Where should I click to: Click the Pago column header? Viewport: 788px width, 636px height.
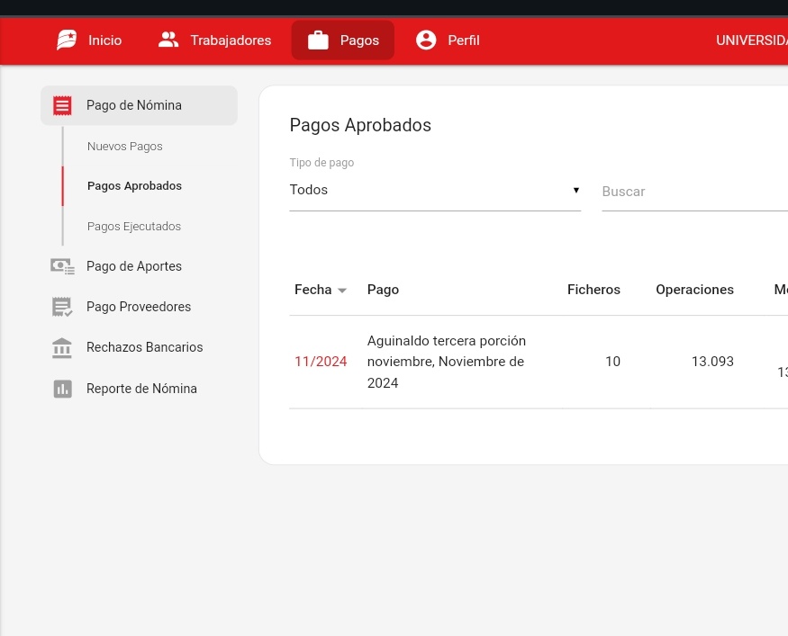(383, 290)
